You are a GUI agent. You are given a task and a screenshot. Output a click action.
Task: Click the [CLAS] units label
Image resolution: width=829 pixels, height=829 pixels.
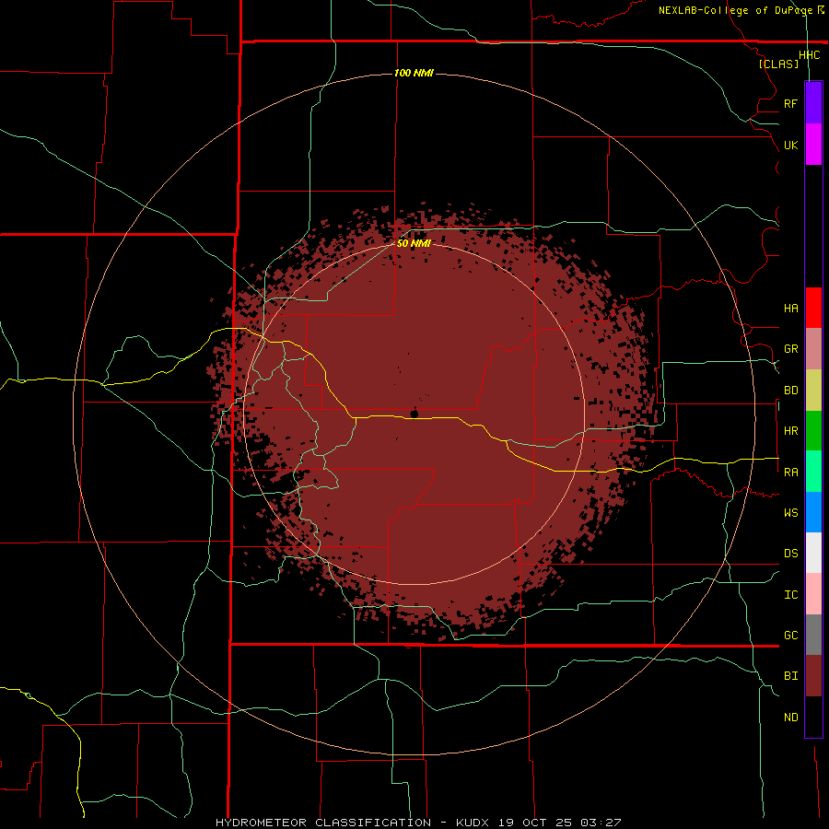point(778,64)
